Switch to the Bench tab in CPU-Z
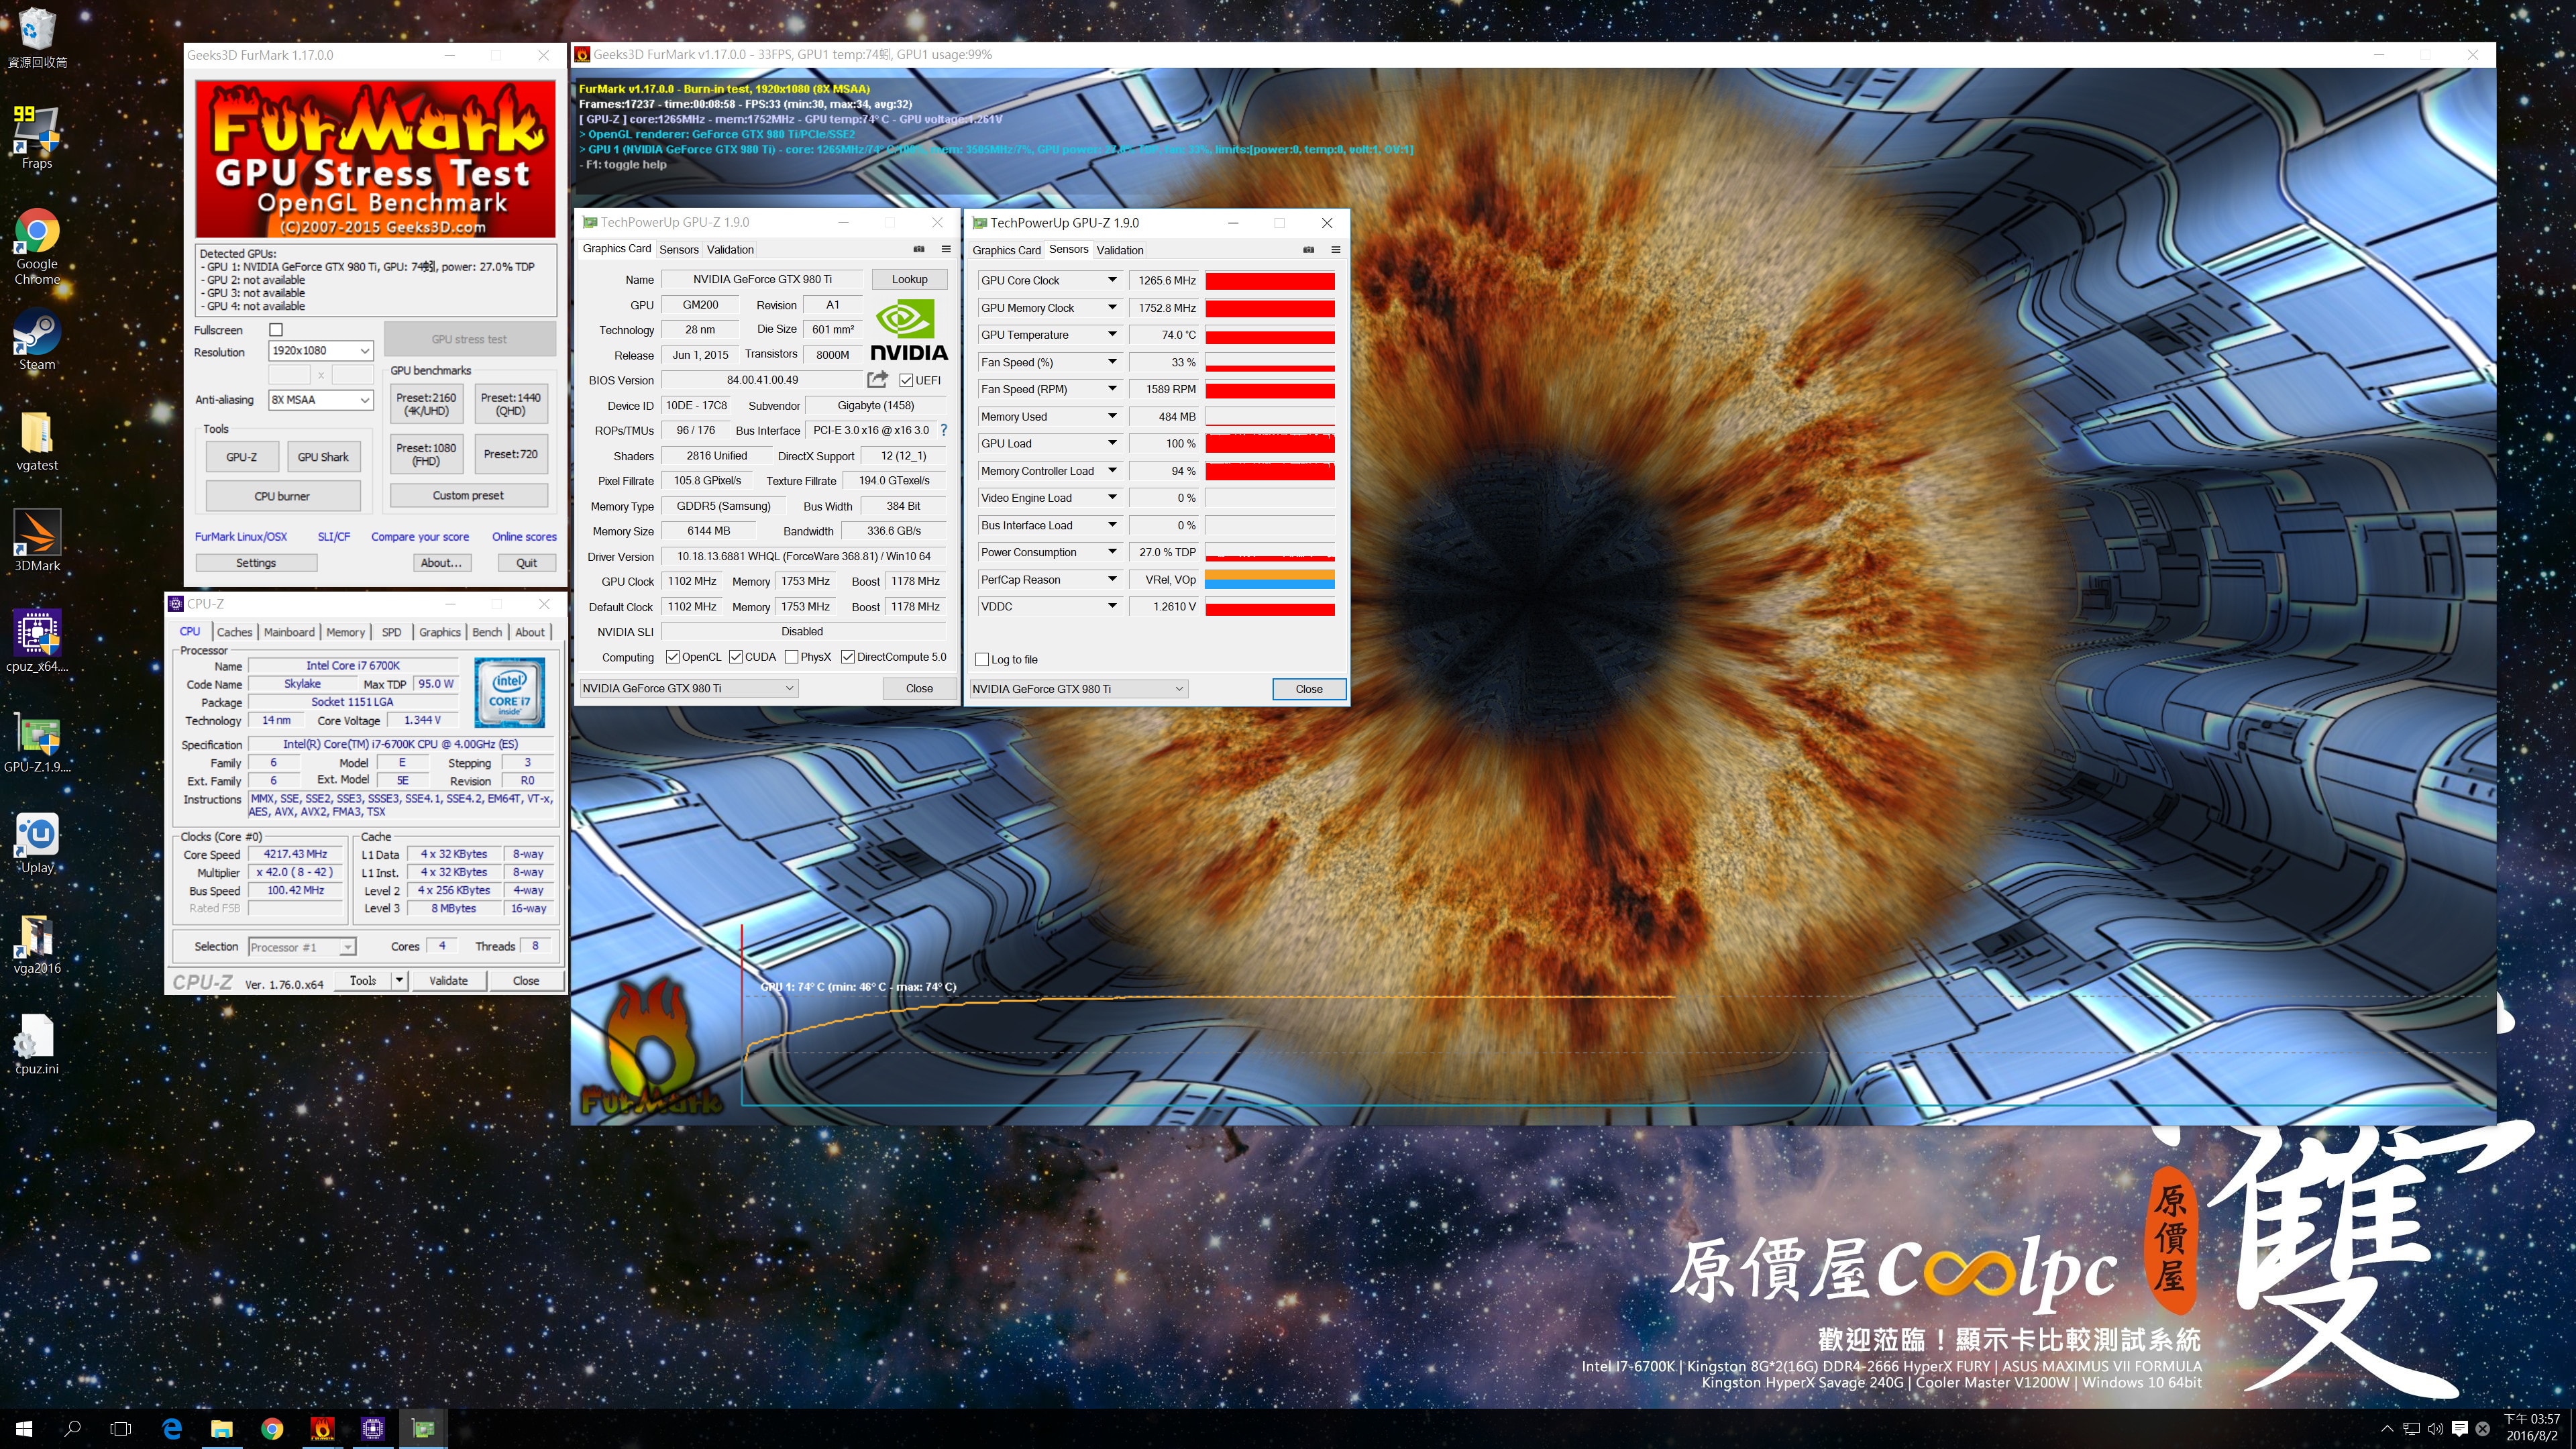This screenshot has width=2576, height=1449. pos(487,632)
